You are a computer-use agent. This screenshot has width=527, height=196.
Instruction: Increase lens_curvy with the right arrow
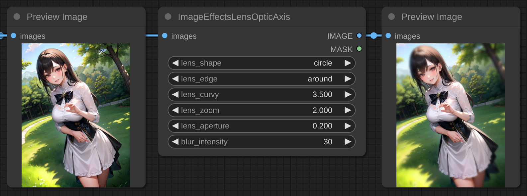point(348,94)
